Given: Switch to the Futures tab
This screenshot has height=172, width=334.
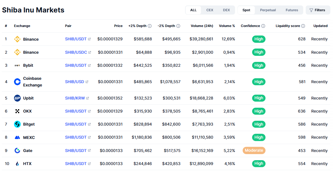Looking at the screenshot, I should (x=292, y=10).
